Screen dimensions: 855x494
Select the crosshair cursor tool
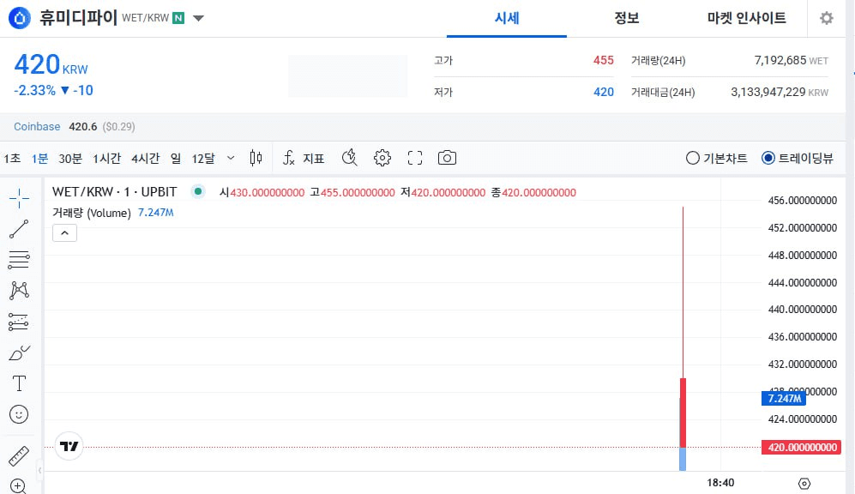point(19,198)
